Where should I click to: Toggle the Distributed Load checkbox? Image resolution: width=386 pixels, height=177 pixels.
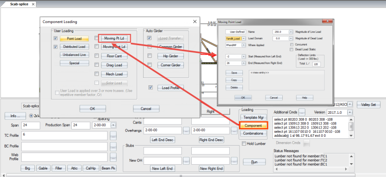[x=56, y=47]
